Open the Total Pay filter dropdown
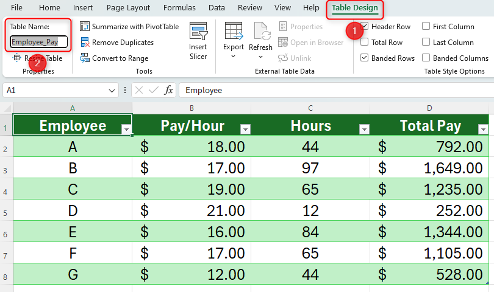This screenshot has height=292, width=494. [483, 129]
